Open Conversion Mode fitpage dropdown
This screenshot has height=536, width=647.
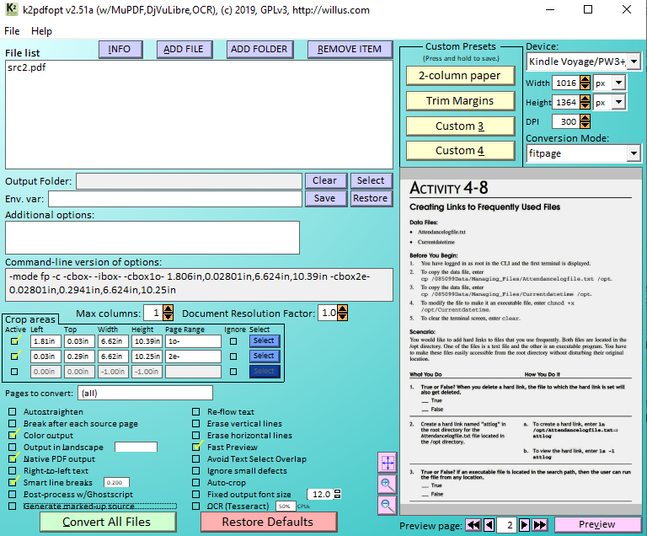[x=634, y=153]
